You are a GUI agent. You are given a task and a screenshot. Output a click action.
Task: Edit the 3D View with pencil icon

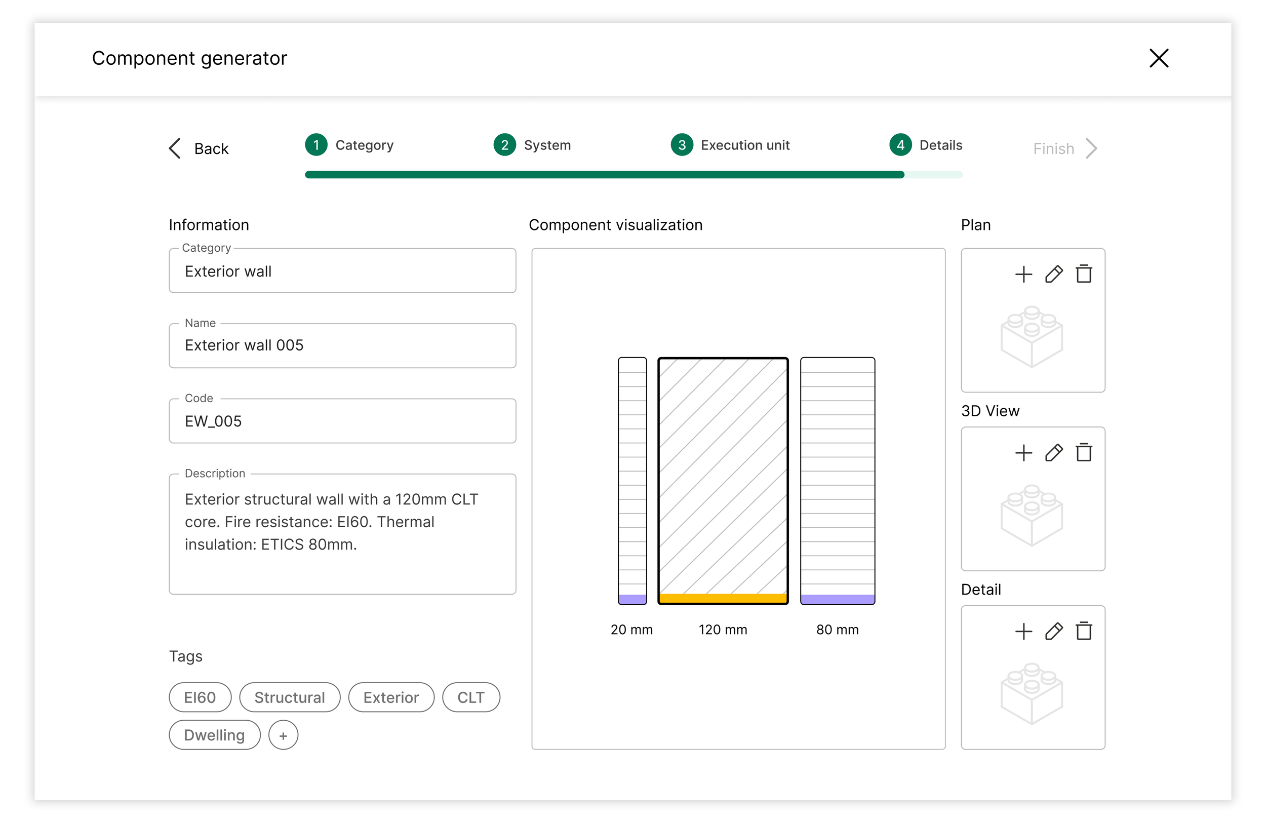point(1054,453)
